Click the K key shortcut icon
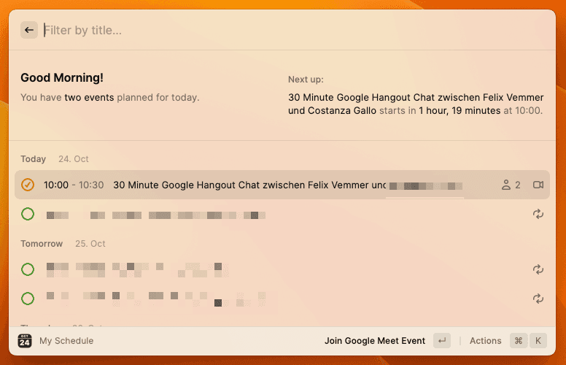Viewport: 566px width, 365px height. (x=538, y=341)
